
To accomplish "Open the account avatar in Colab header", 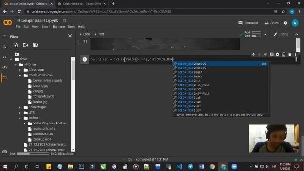I will click(x=295, y=23).
